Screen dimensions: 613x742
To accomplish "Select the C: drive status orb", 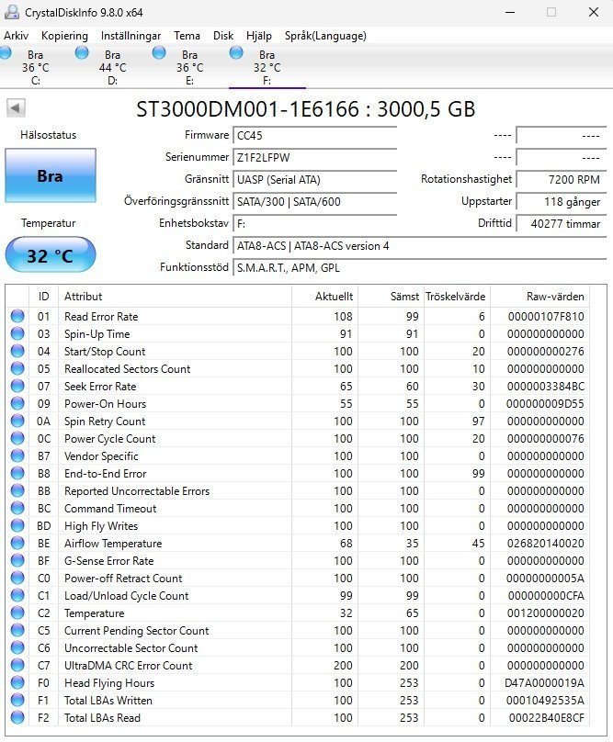I will (8, 53).
